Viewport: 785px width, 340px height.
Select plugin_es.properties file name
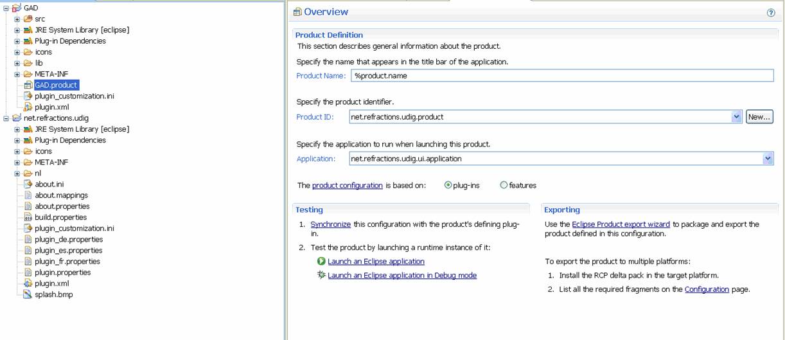(68, 251)
